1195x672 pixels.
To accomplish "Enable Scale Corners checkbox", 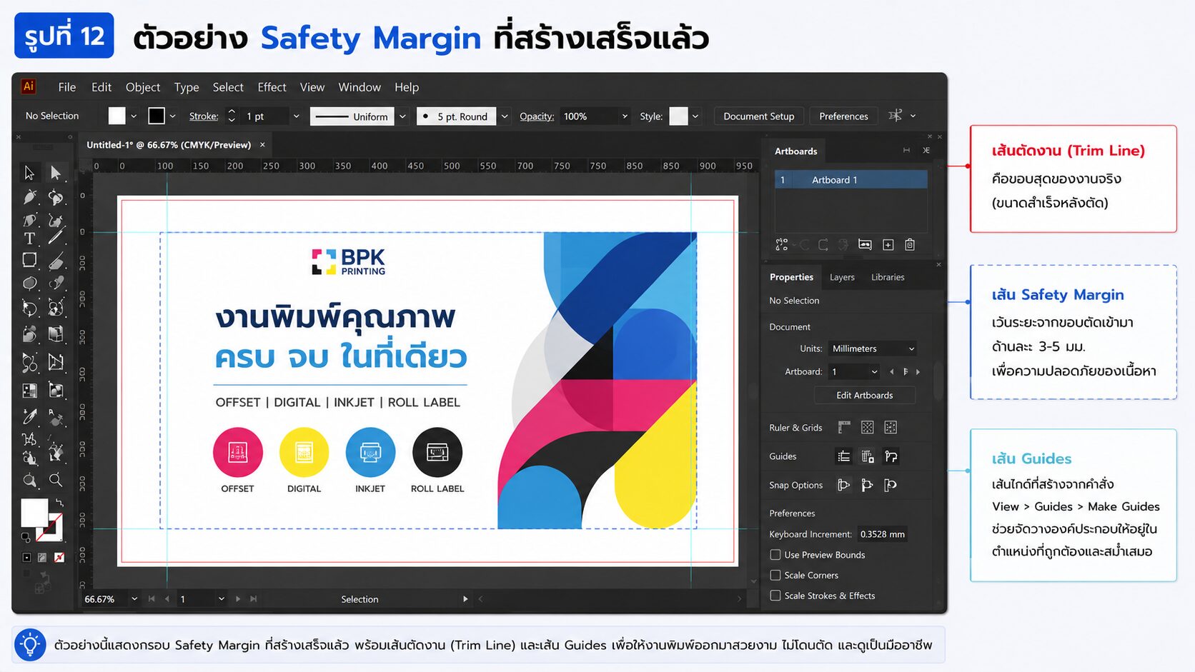I will 775,575.
